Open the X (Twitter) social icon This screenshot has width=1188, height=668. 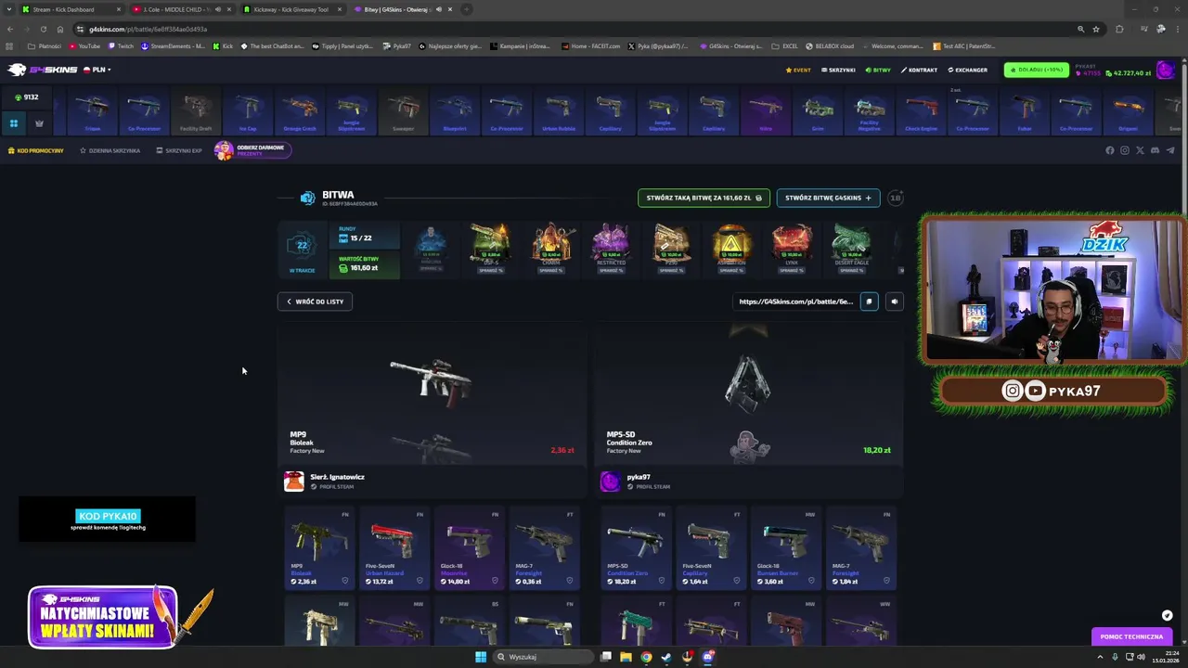[x=1140, y=150]
